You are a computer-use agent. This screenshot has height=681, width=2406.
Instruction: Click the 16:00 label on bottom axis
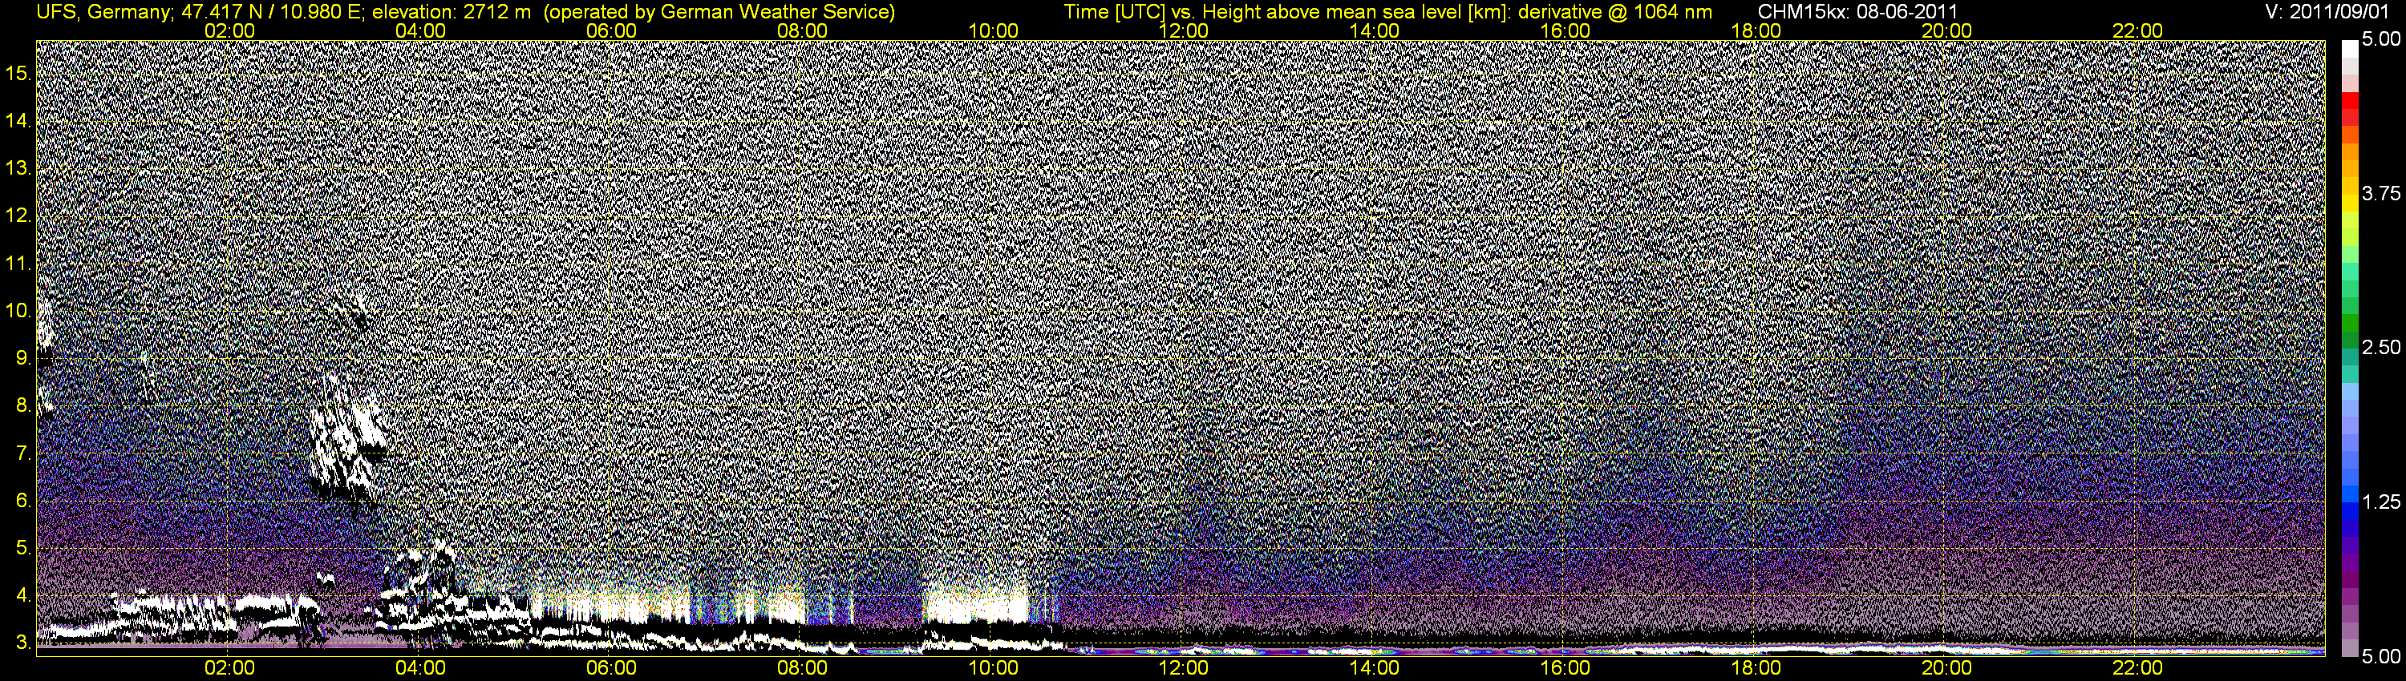[x=1566, y=668]
